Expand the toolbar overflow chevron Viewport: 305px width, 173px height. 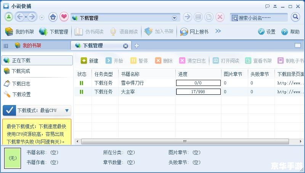coord(218,31)
